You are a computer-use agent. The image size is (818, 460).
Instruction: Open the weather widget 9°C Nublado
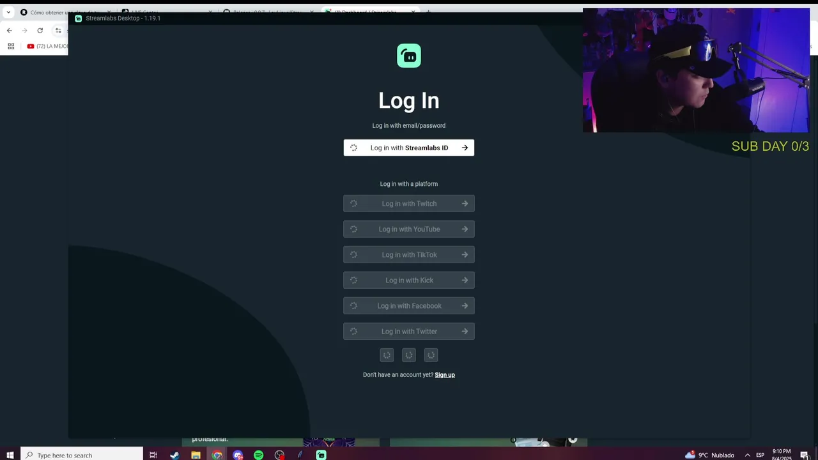[x=709, y=455]
